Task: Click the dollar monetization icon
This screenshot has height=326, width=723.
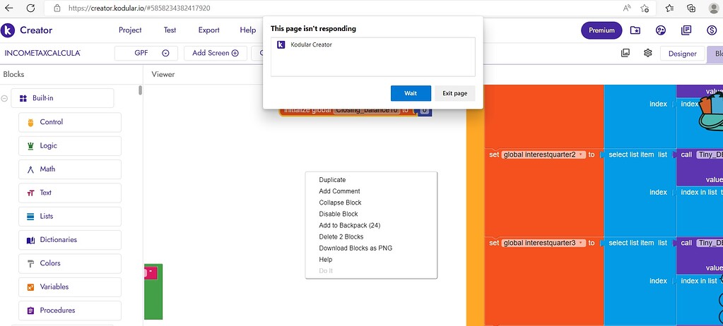Action: point(712,30)
